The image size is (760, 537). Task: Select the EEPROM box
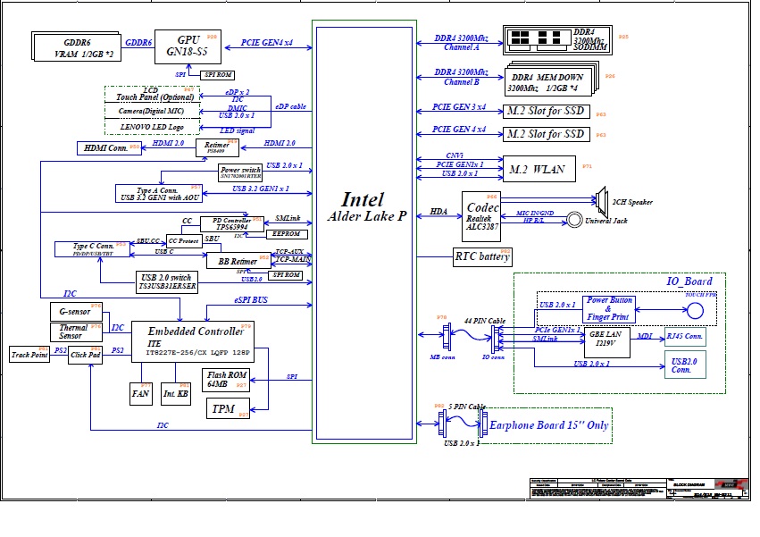click(287, 234)
